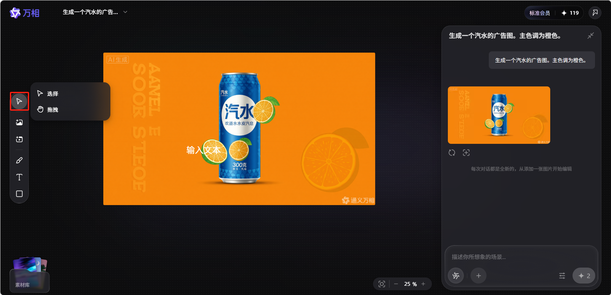
Task: Select the arrow selection tool in toolbar
Action: pos(19,101)
